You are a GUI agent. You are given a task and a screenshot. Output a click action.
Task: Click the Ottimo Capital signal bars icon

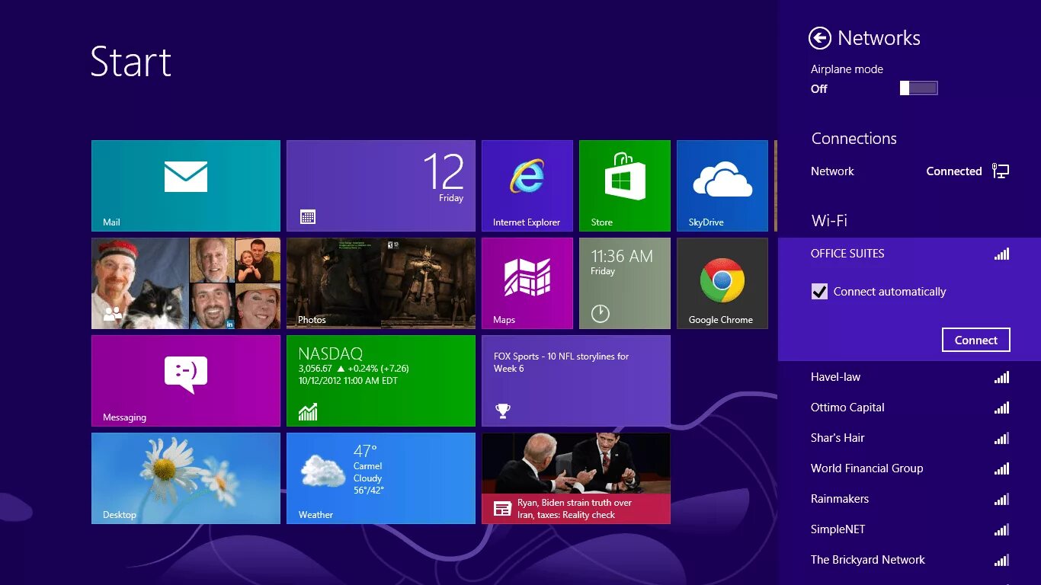[x=1001, y=408]
